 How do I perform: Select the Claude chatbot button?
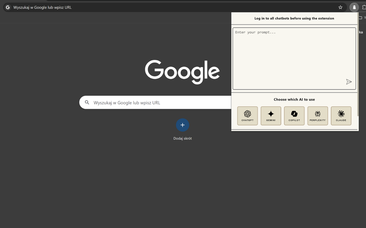coord(341,116)
